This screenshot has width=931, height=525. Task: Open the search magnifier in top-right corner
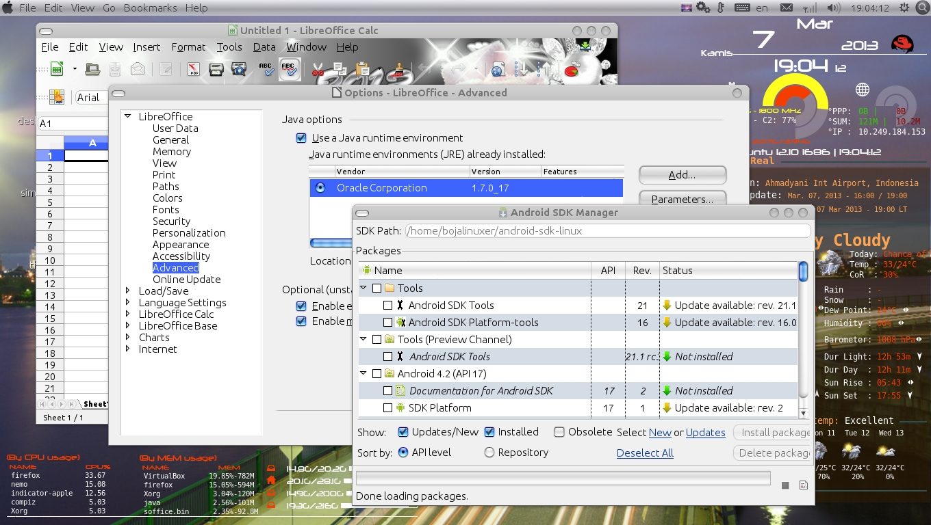(x=921, y=8)
